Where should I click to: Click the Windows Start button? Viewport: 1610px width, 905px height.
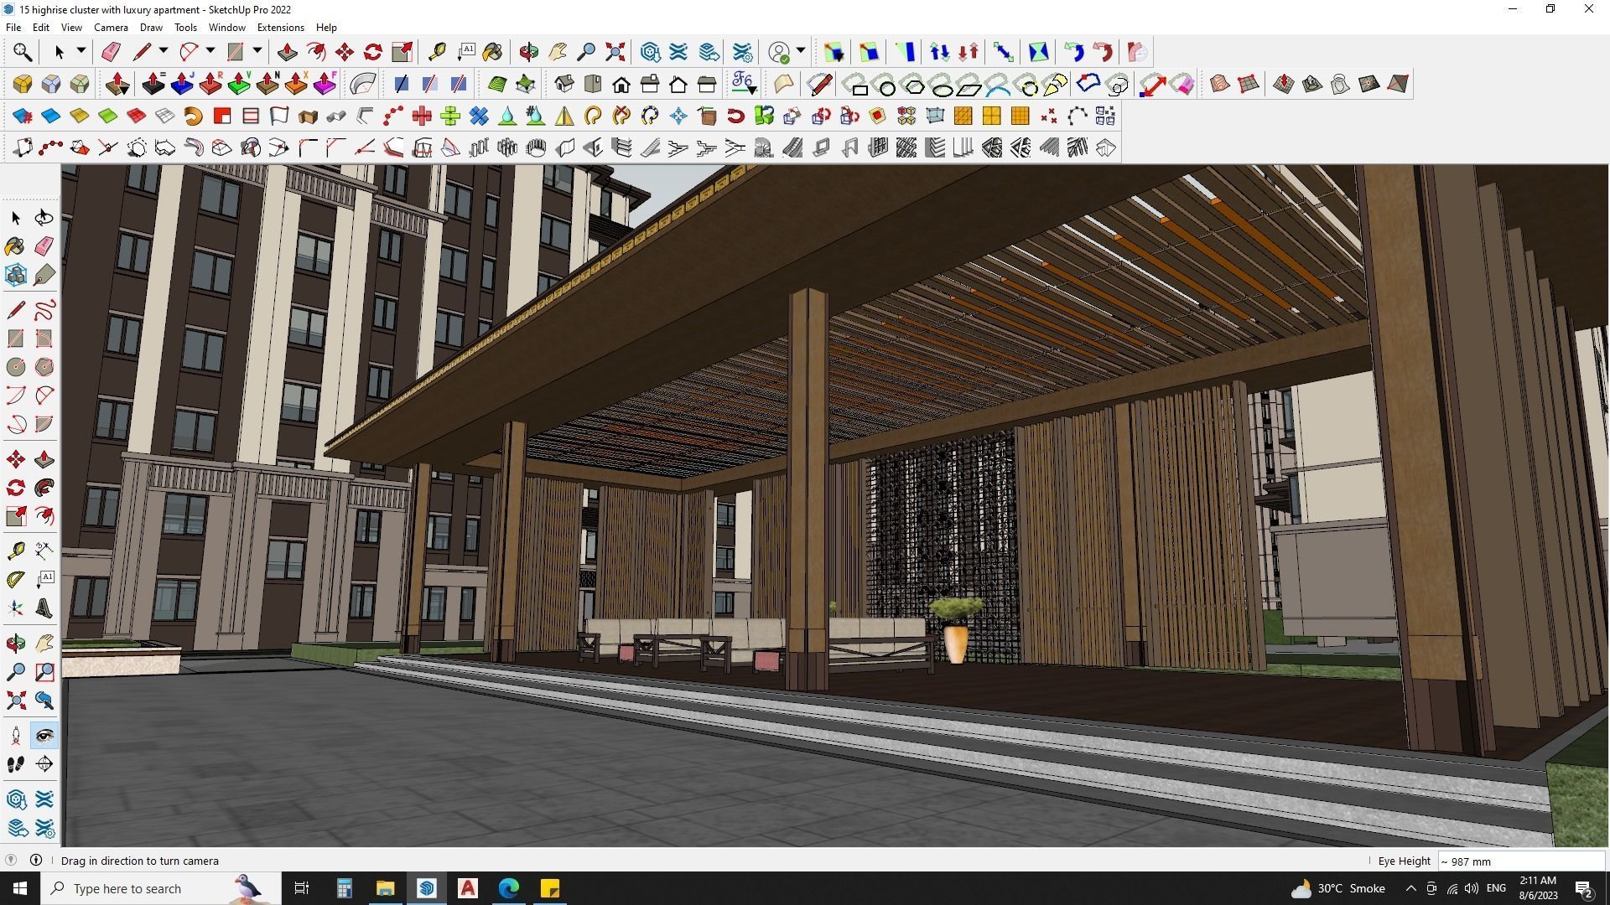(20, 888)
